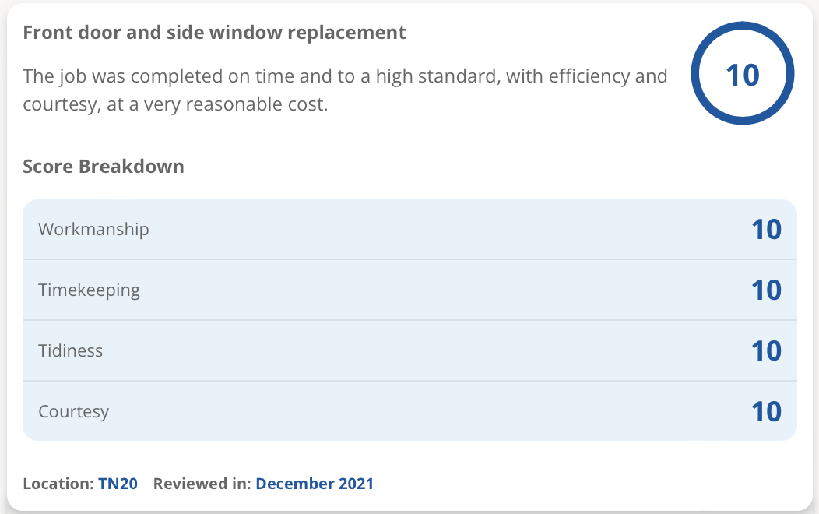The width and height of the screenshot is (819, 514).
Task: Select the Courtesy score row
Action: click(409, 411)
